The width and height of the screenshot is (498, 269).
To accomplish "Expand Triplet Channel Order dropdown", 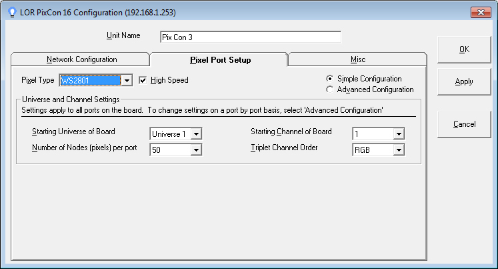I will tap(399, 150).
